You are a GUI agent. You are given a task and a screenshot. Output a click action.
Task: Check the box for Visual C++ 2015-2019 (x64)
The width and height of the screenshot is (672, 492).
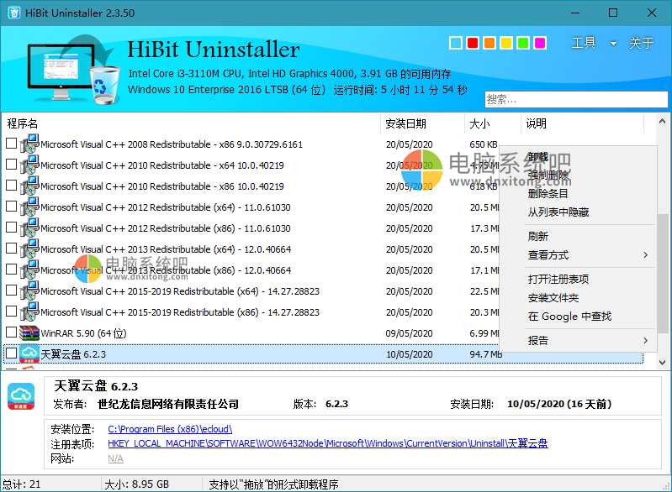click(x=12, y=290)
